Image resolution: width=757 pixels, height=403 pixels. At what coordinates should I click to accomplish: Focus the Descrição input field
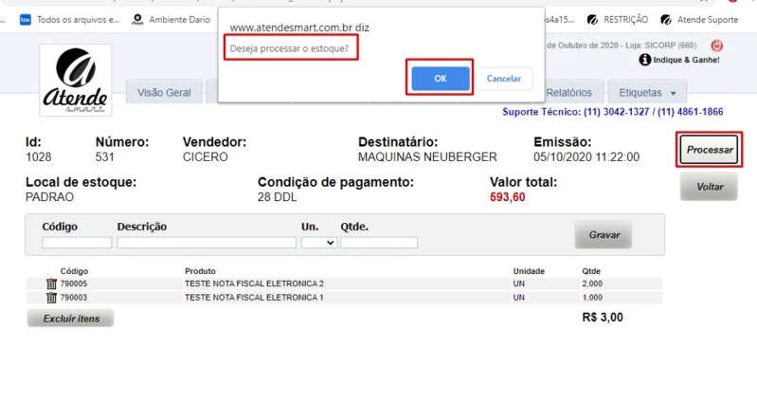coord(207,243)
